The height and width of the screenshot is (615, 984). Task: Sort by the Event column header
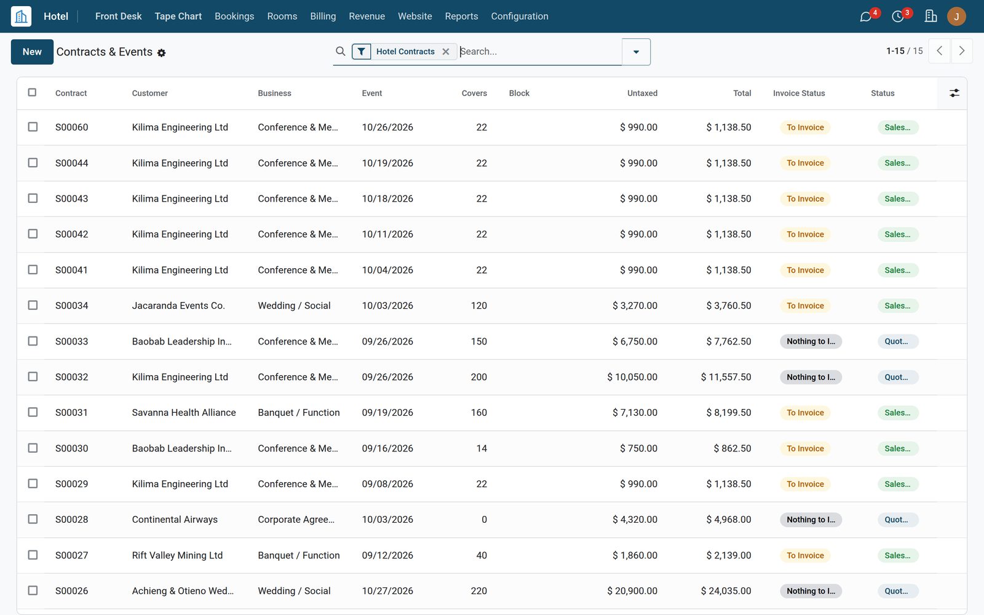click(372, 93)
